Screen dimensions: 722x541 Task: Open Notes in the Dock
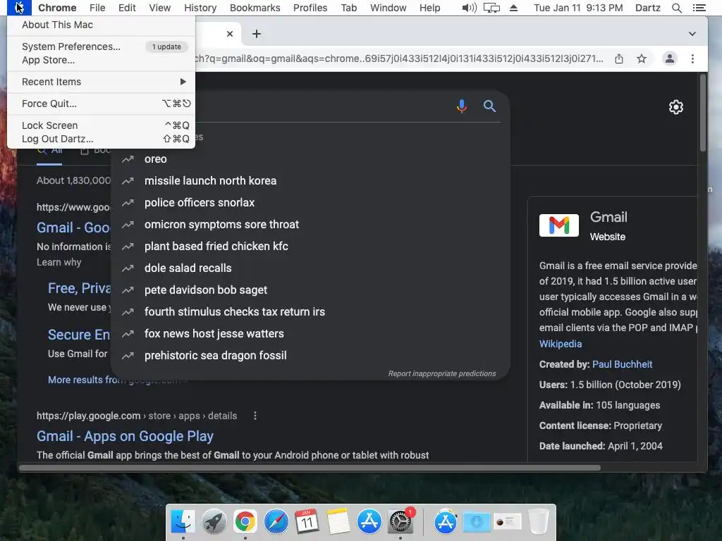[338, 522]
